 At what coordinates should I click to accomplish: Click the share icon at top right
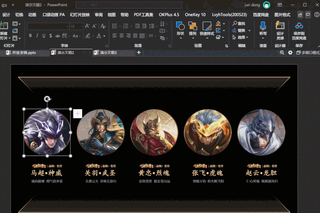tap(300, 15)
